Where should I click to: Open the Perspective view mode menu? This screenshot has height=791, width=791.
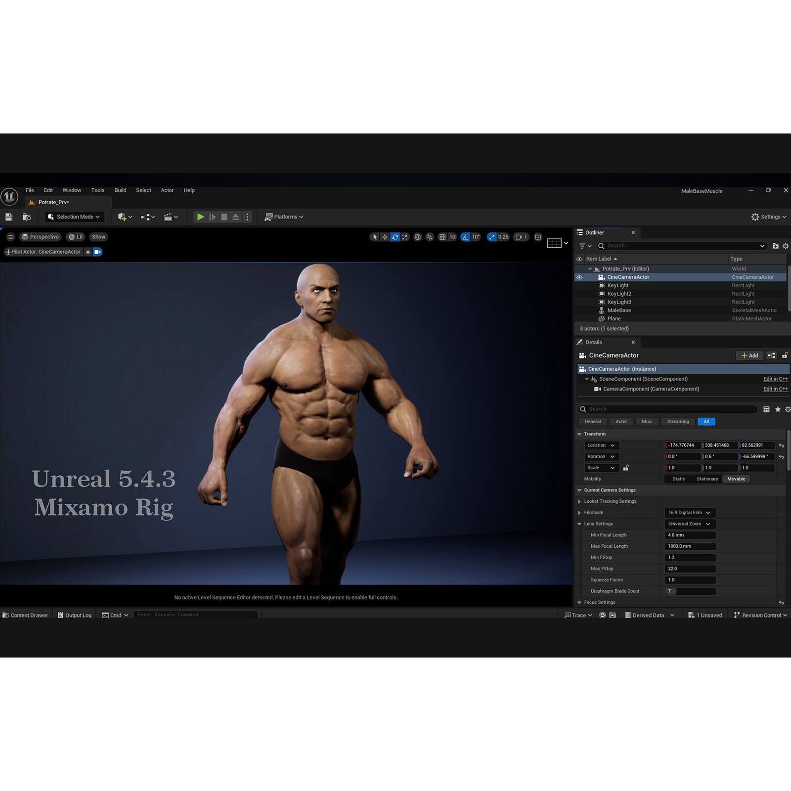click(x=40, y=237)
